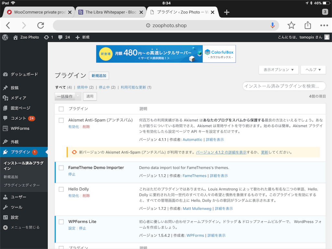This screenshot has height=249, width=332.
Task: Click the 新規 plus icon in admin bar
Action: tap(77, 38)
